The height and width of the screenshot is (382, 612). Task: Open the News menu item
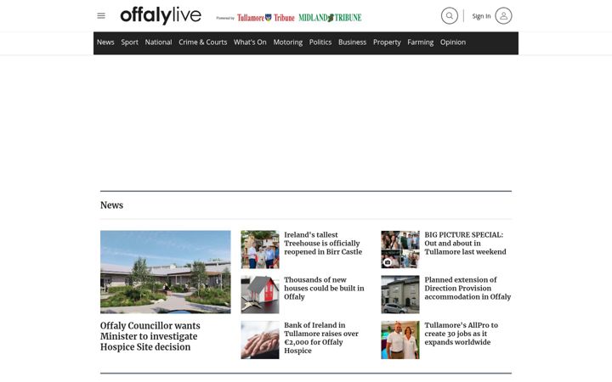pos(105,42)
